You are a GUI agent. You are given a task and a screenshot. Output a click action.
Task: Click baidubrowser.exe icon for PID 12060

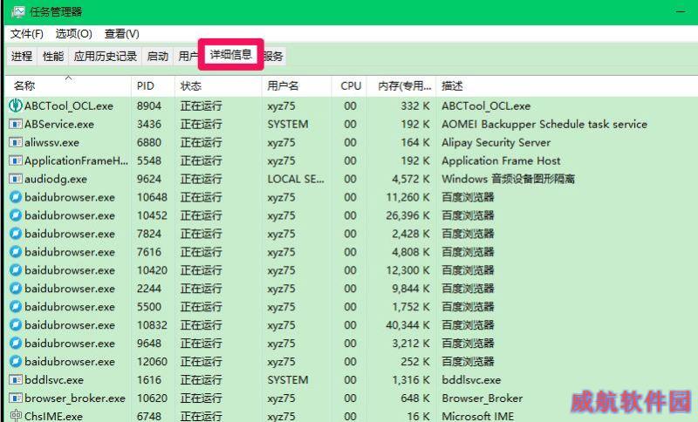click(16, 361)
